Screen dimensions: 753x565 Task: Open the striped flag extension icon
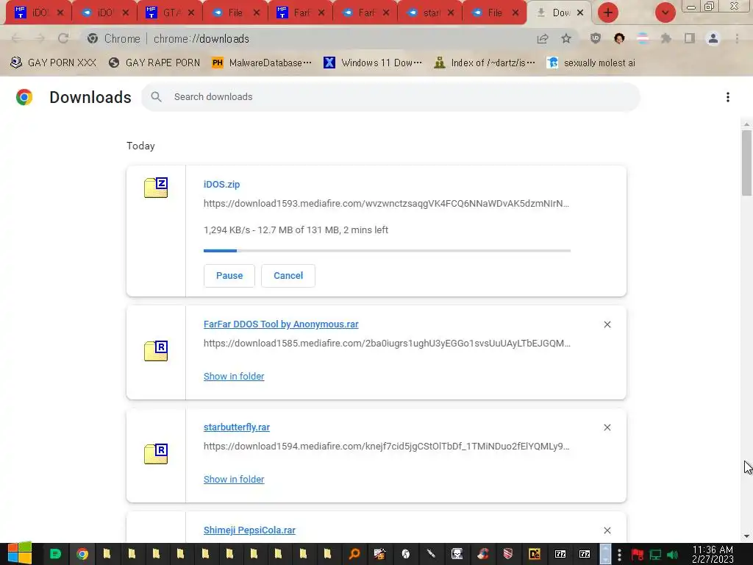point(643,38)
